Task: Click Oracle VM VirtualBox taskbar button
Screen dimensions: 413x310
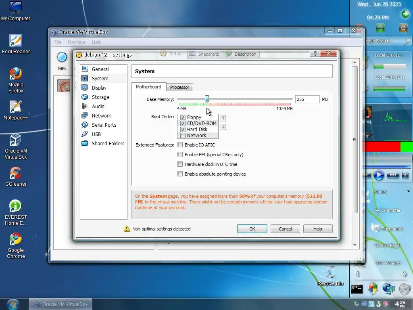Action: pos(60,304)
